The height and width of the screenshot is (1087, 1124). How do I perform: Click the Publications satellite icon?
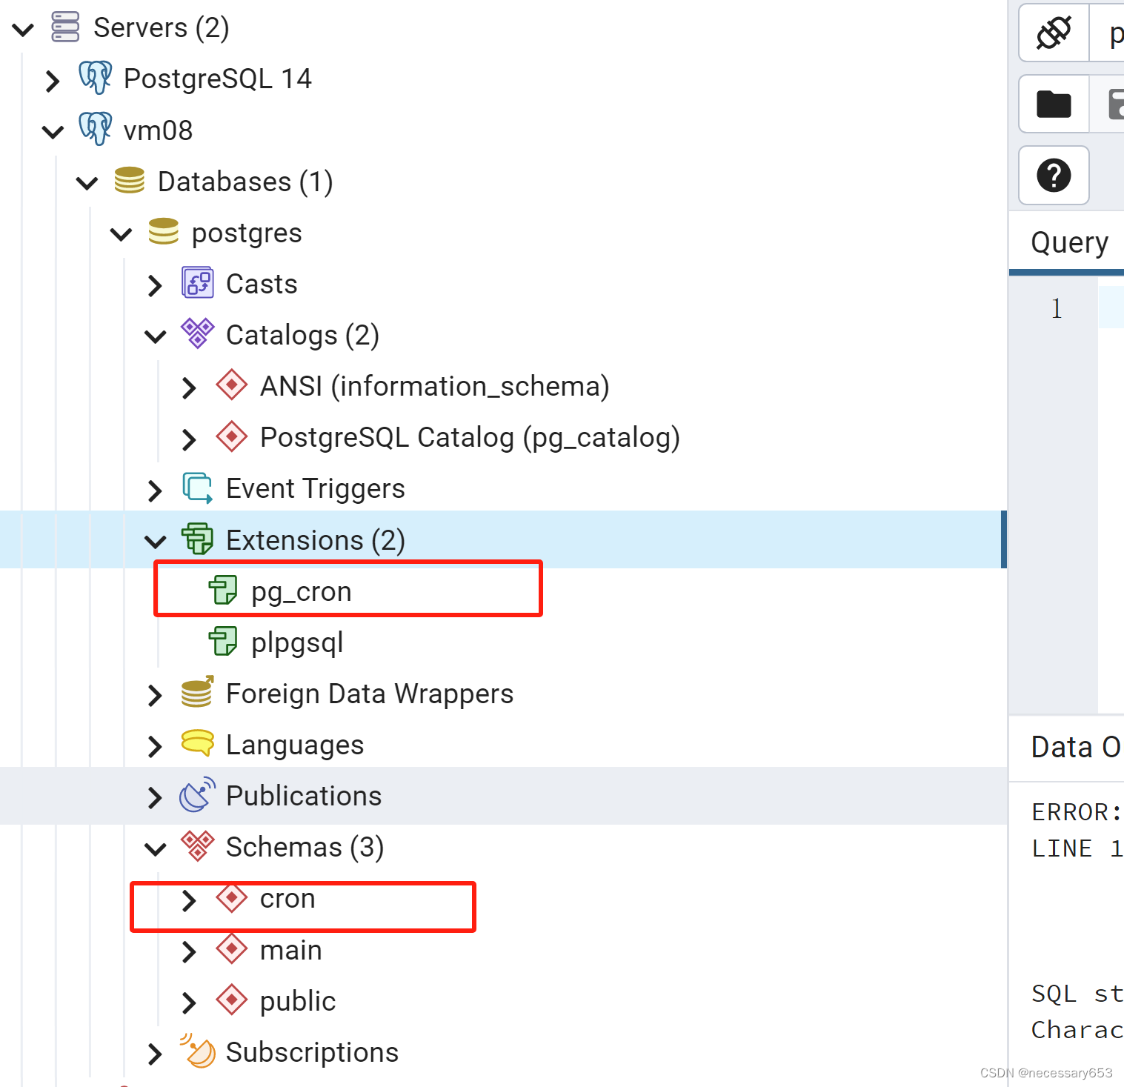click(197, 795)
